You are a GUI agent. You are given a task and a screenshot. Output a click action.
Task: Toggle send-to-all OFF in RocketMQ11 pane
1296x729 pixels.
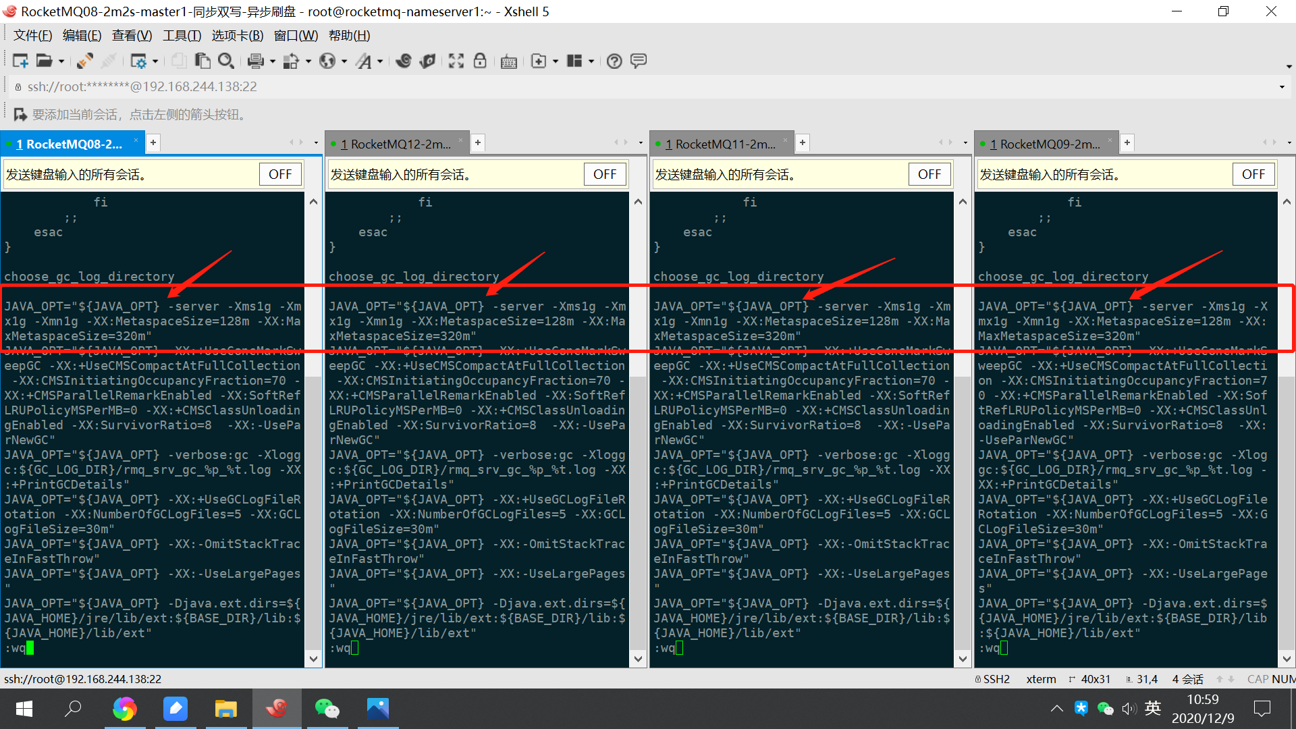tap(929, 174)
